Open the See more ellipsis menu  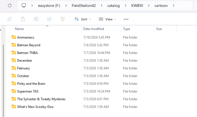pos(126,19)
